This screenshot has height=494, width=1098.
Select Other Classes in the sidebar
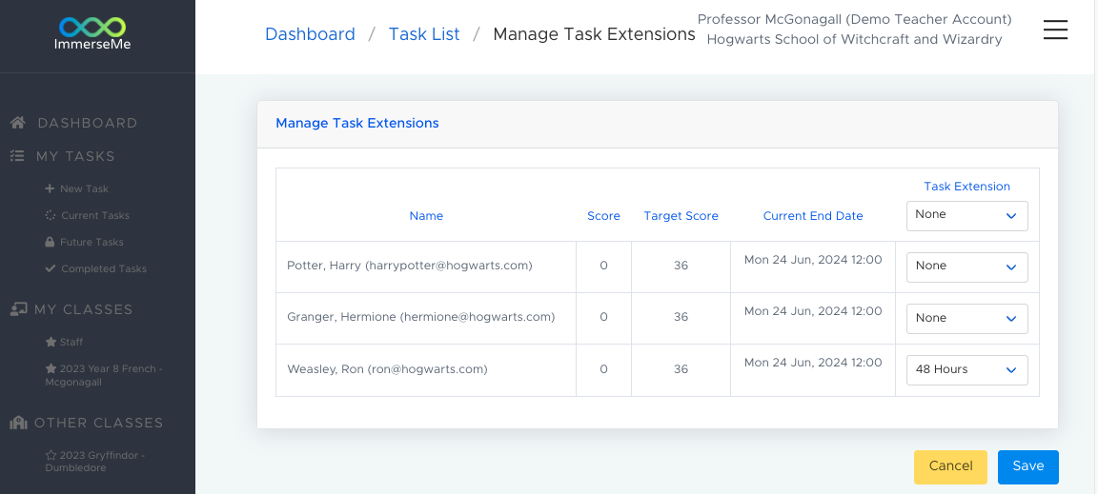pyautogui.click(x=99, y=423)
